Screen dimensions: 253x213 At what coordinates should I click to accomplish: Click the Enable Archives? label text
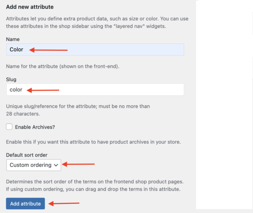click(35, 127)
